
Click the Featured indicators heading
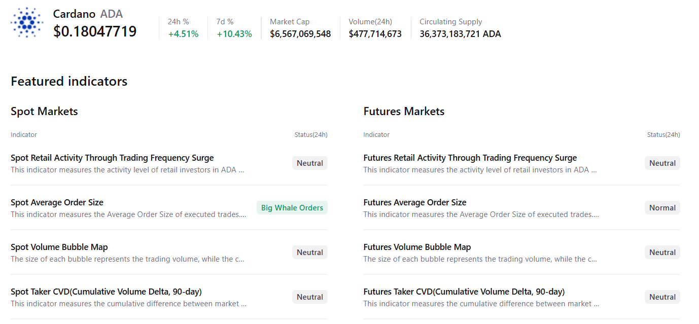coord(69,81)
